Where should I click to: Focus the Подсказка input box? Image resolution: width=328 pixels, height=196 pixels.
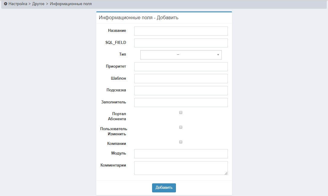[x=181, y=90]
